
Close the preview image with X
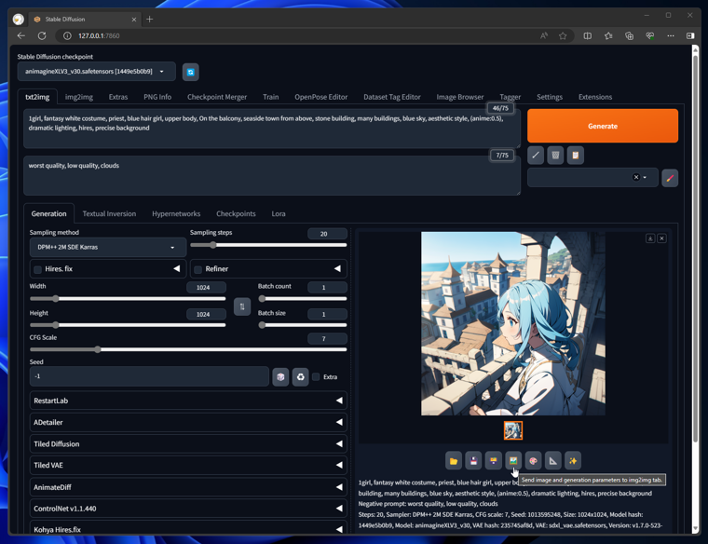661,238
